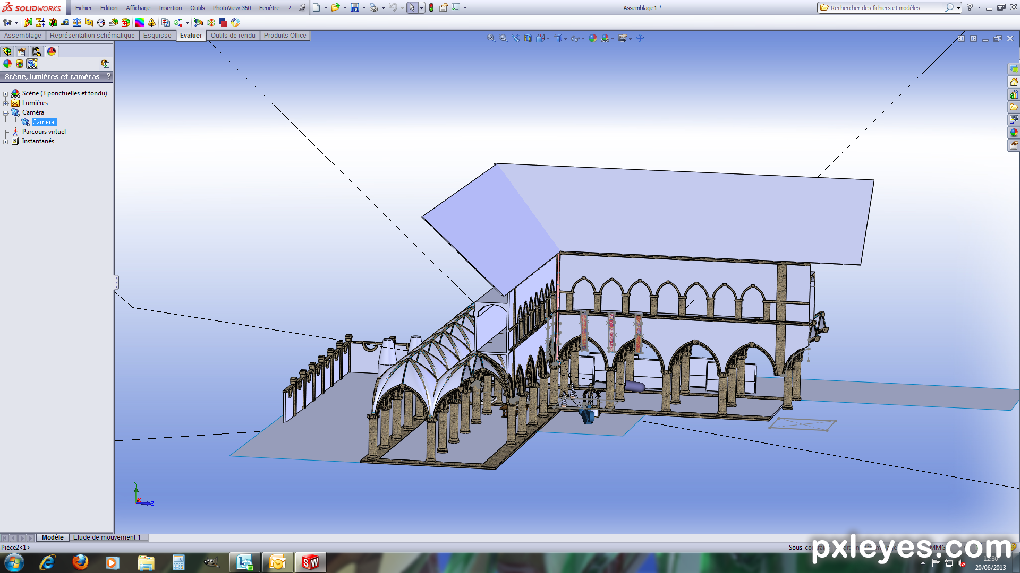Open display style dropdown arrow

click(x=565, y=39)
